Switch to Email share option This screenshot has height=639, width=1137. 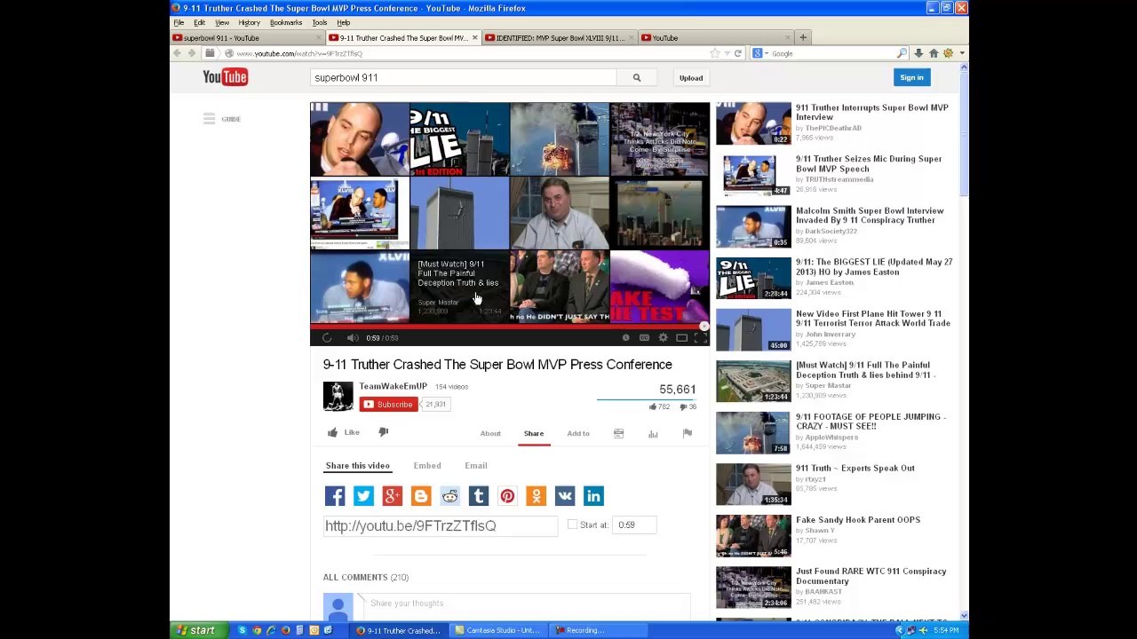click(x=476, y=465)
